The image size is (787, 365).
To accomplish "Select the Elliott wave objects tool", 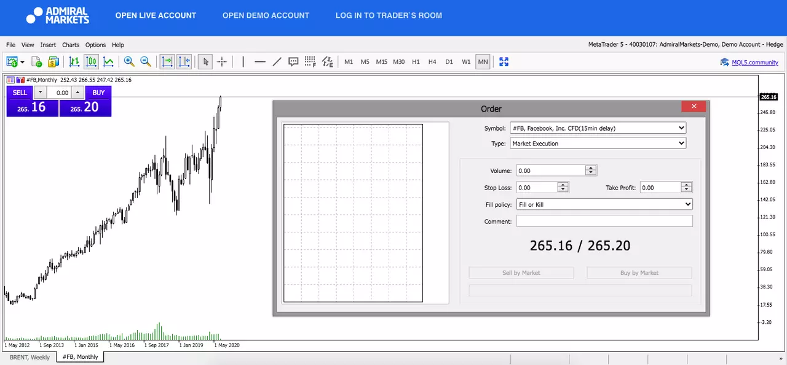I will tap(328, 61).
